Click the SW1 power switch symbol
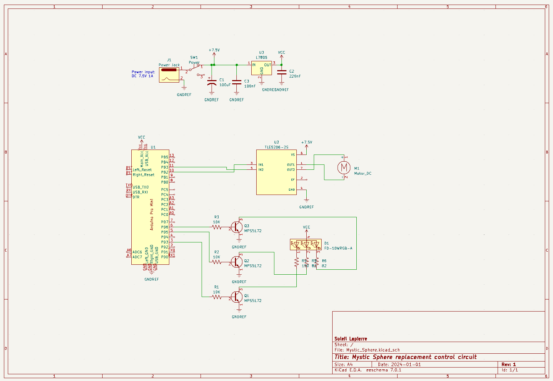This screenshot has width=553, height=381. point(195,69)
